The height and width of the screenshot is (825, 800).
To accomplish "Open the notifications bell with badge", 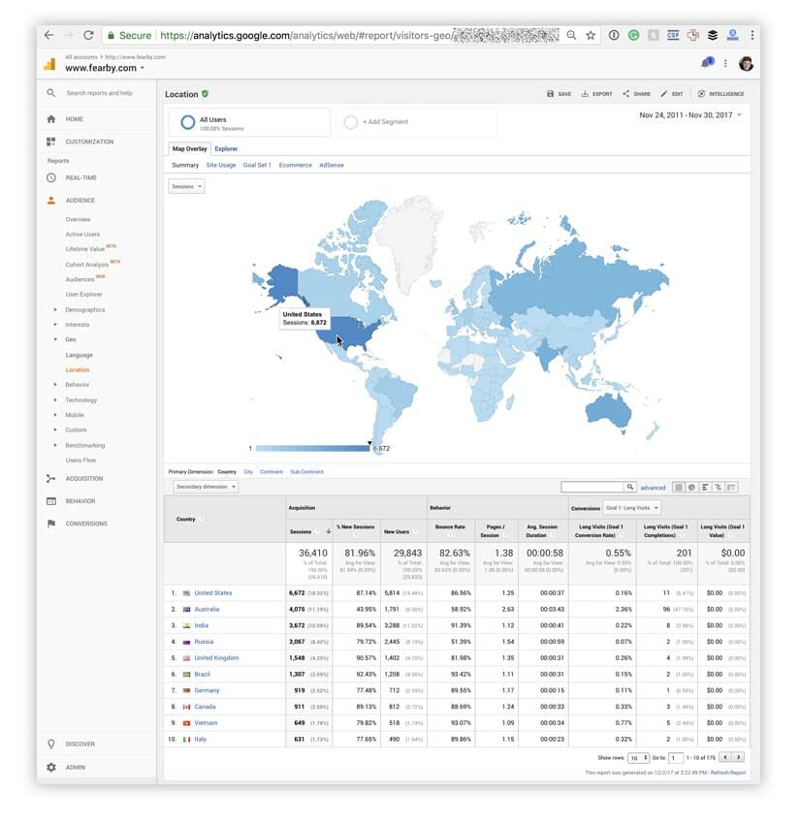I will point(707,63).
